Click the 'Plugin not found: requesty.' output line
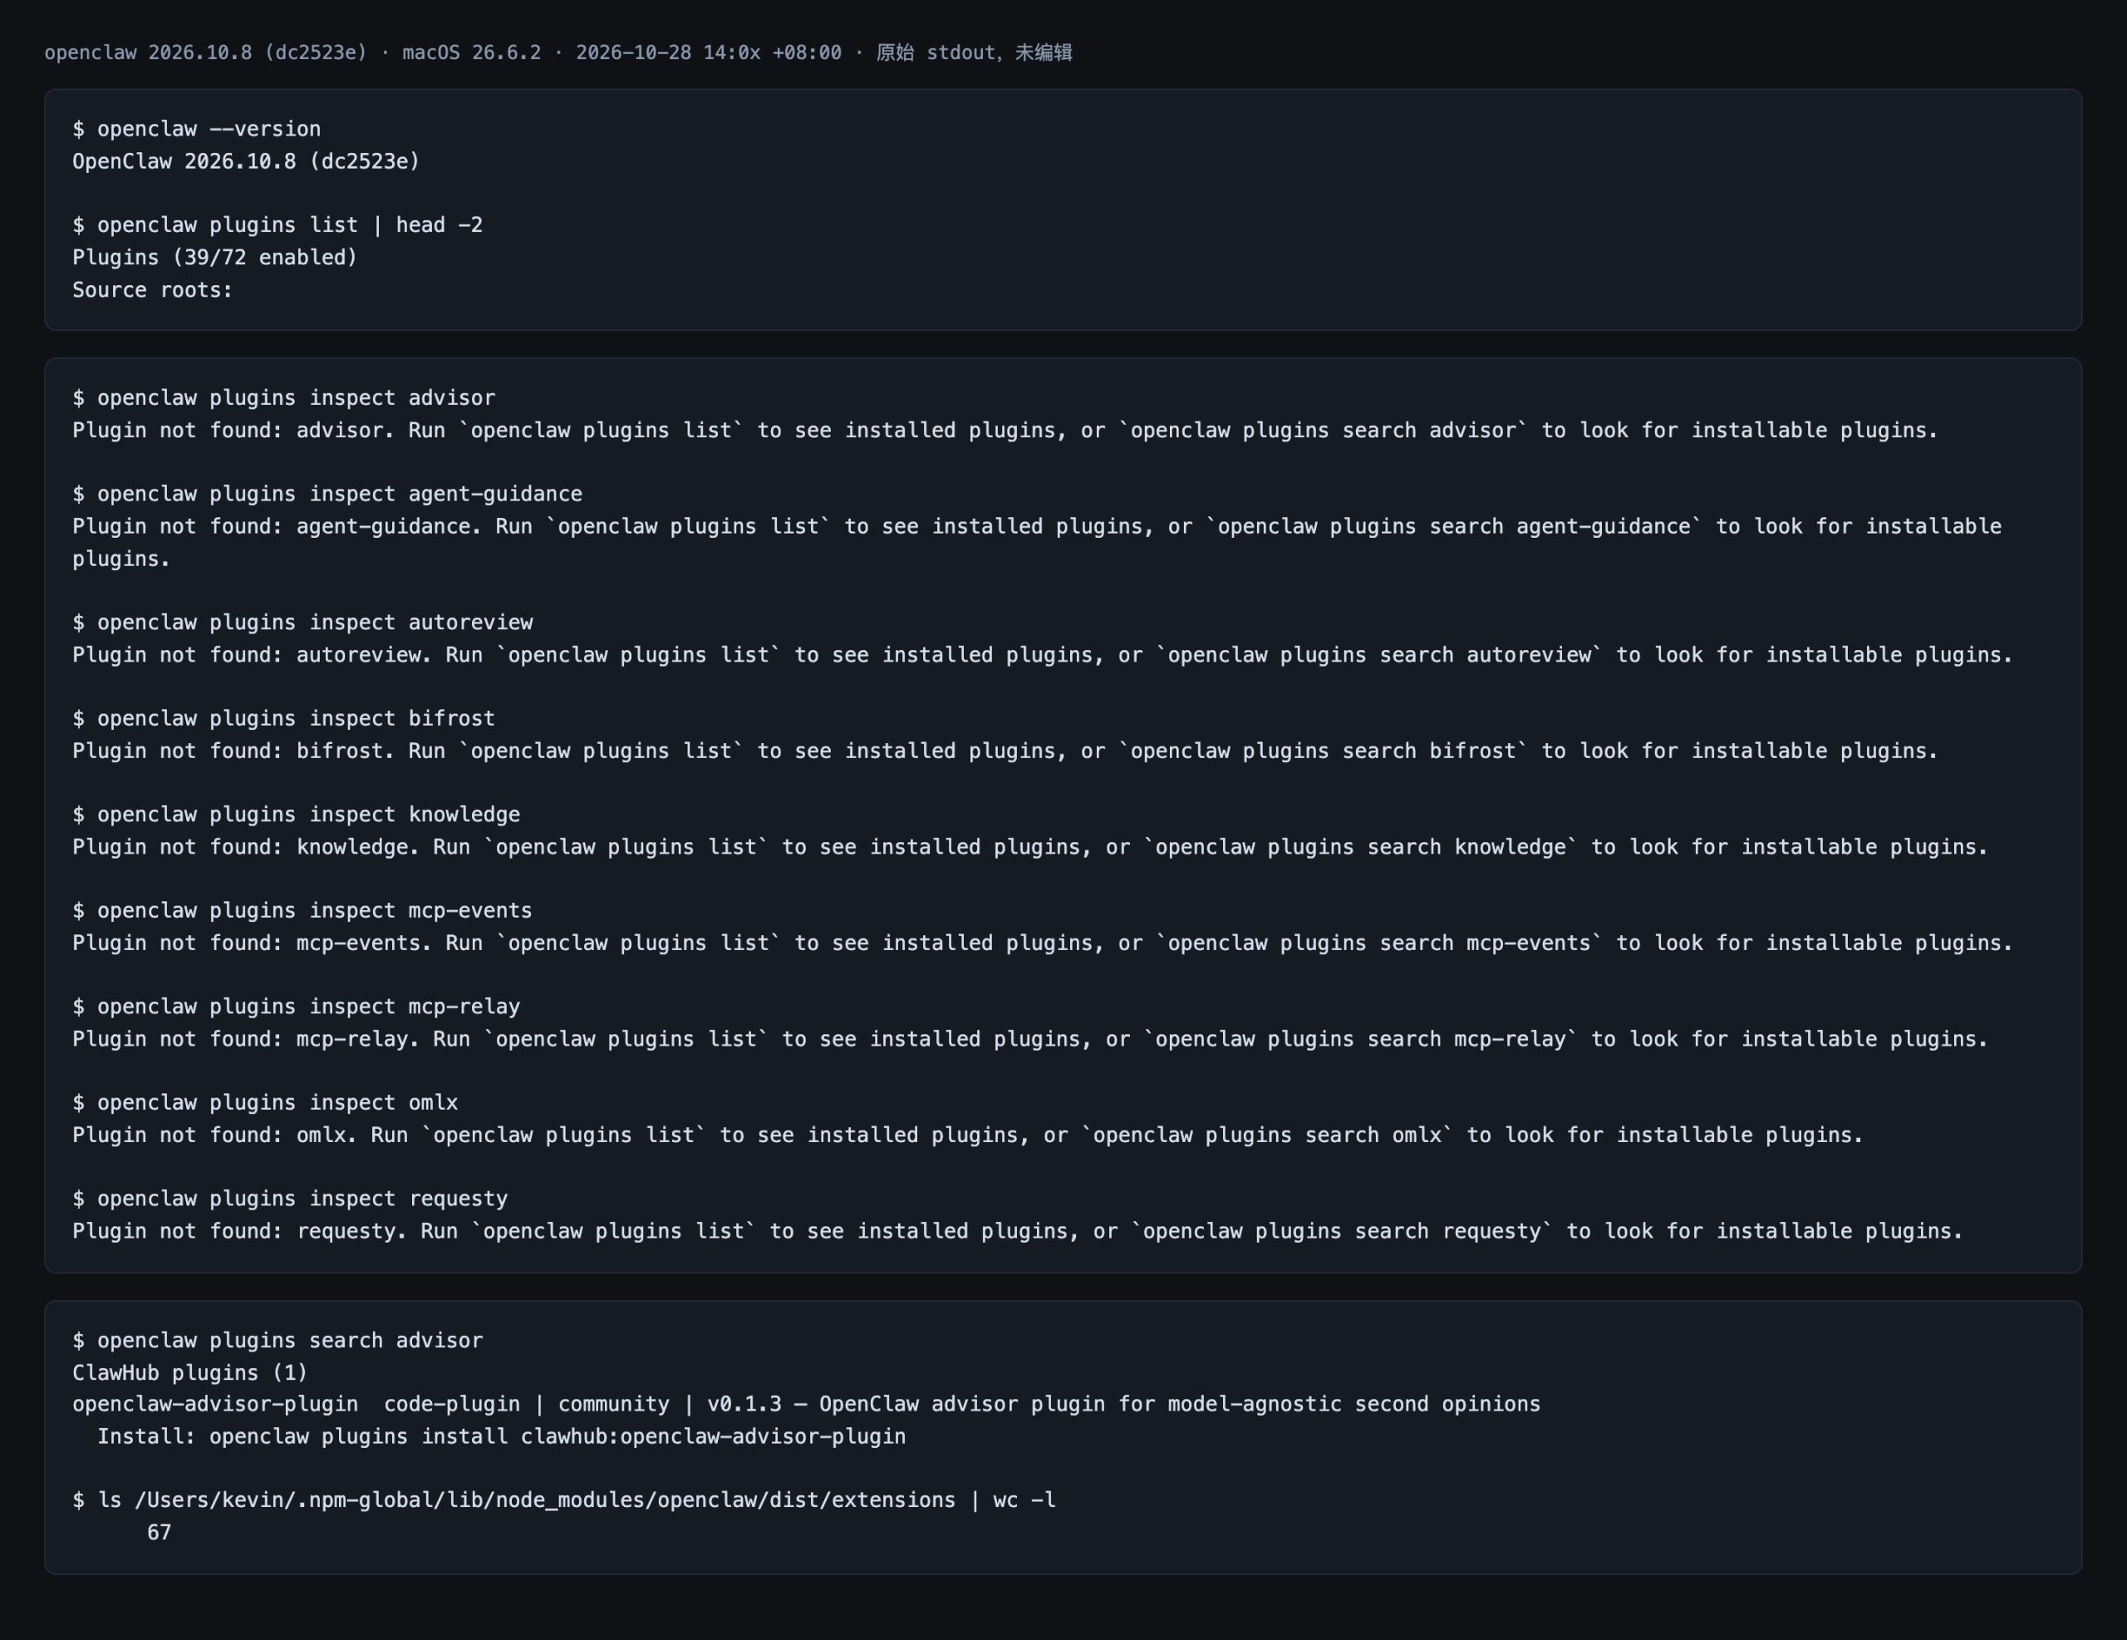Screen dimensions: 2127x1640 coord(1018,1231)
